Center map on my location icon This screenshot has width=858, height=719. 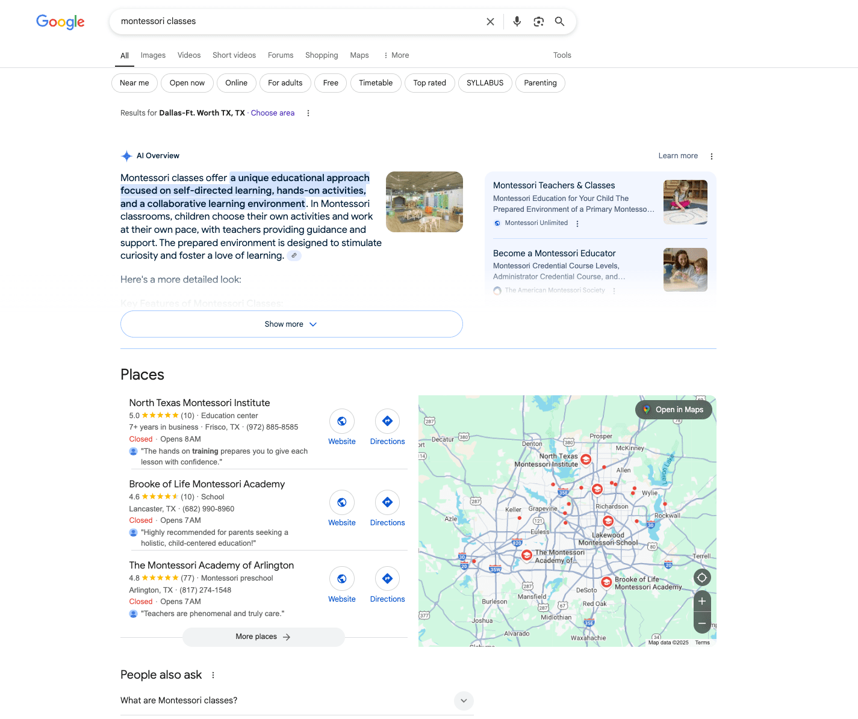(702, 578)
